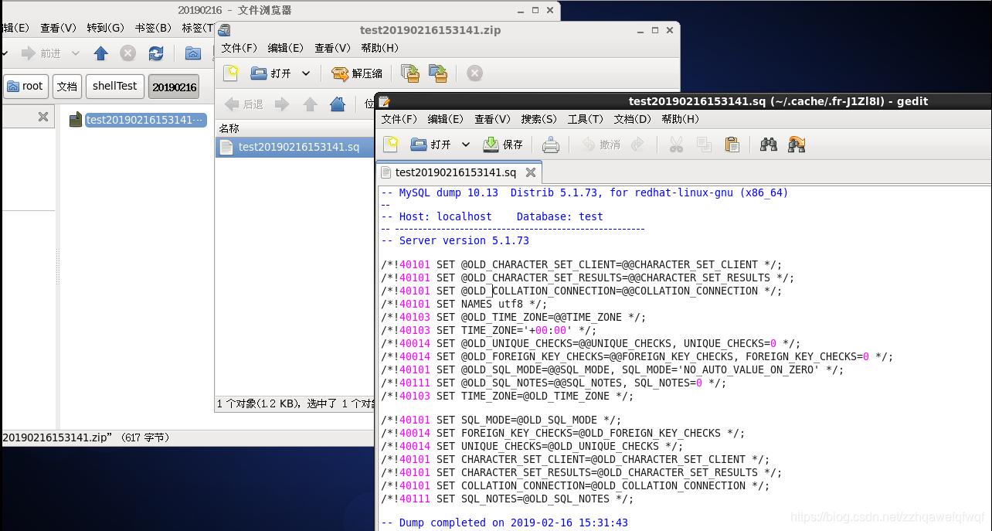Maximize the archive manager window
The height and width of the screenshot is (531, 992).
tap(654, 30)
